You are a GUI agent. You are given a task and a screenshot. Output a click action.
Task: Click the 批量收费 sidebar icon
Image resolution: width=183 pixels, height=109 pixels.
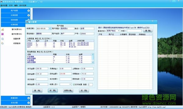(2, 39)
